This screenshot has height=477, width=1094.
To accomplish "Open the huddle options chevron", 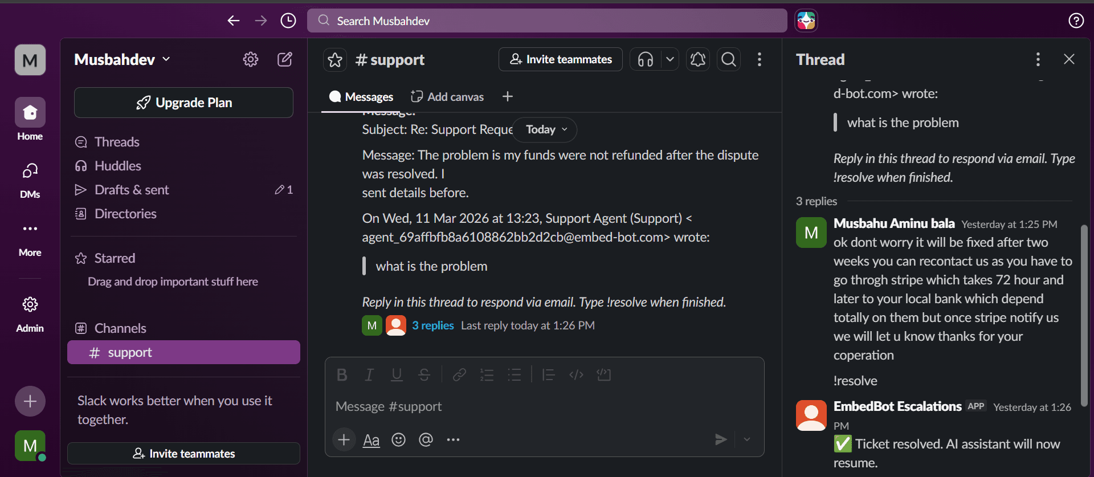I will [670, 59].
